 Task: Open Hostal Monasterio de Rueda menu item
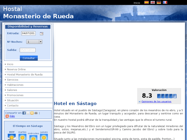25,74
